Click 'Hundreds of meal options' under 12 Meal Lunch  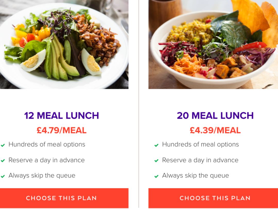[47, 144]
